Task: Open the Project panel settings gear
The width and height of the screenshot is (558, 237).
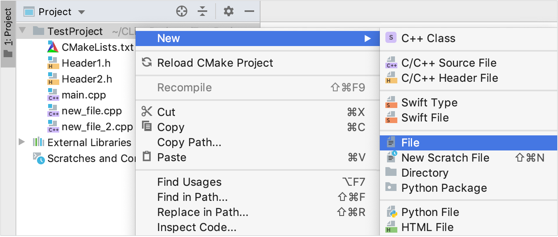Action: [x=228, y=11]
